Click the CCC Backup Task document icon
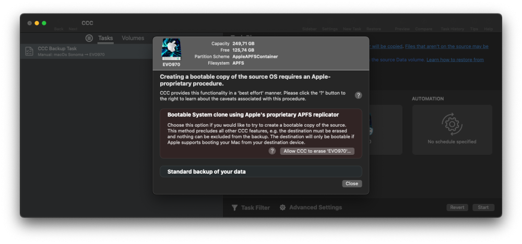 [29, 51]
